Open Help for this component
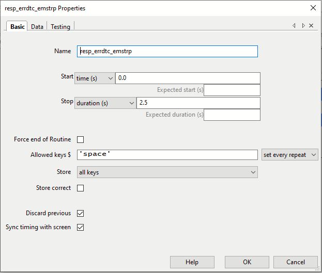 192,262
